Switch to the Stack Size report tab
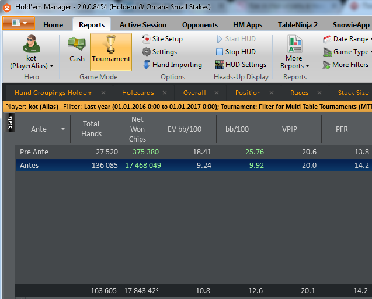This screenshot has height=299, width=372. [x=353, y=93]
